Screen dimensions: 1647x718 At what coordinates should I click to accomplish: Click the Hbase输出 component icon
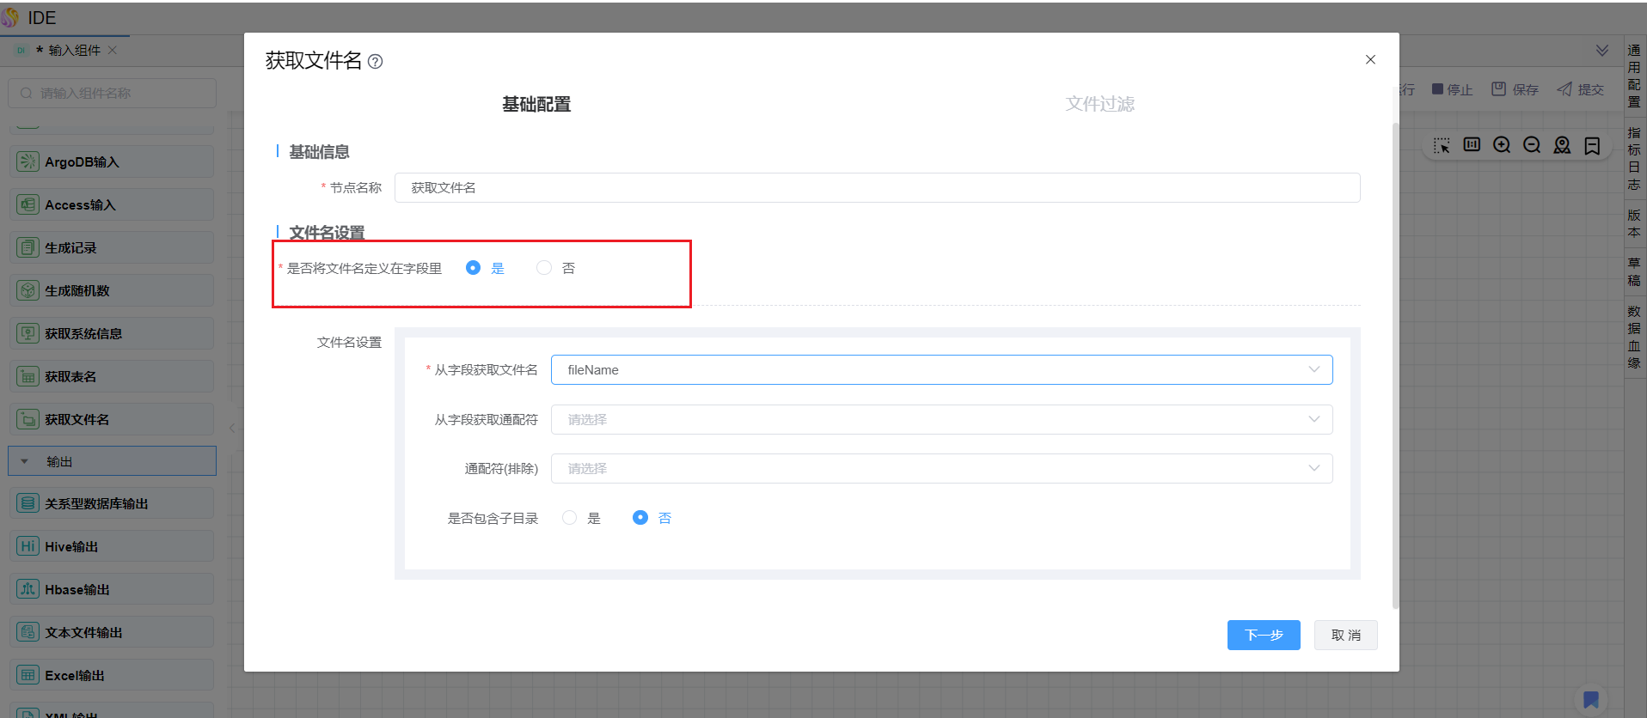click(x=28, y=589)
